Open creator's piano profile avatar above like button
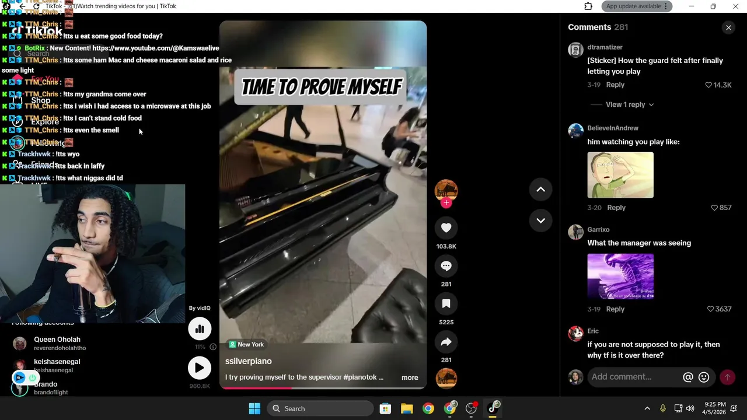747x420 pixels. [446, 190]
